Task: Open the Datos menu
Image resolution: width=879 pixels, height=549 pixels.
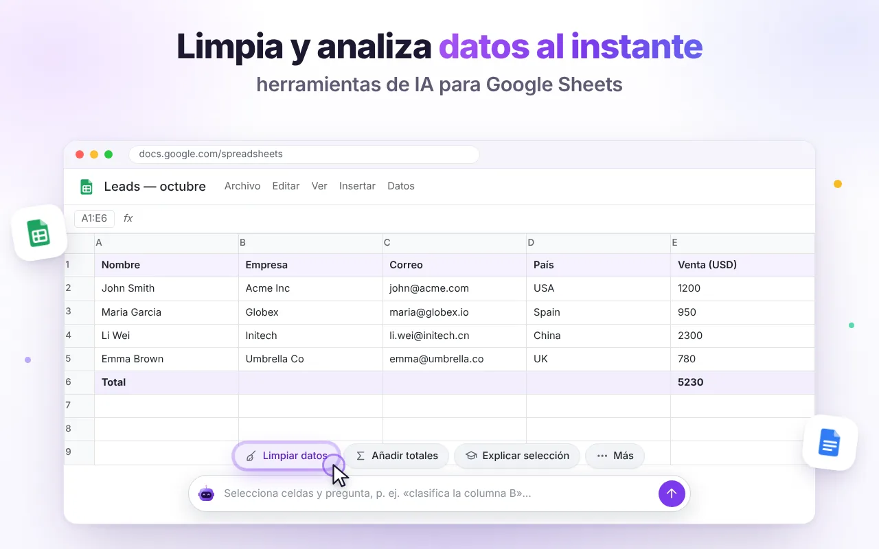Action: [401, 186]
